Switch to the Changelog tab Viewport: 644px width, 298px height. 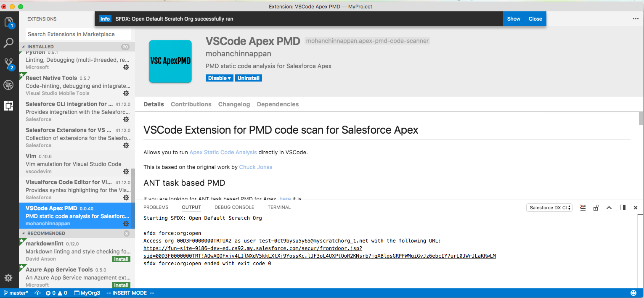234,104
